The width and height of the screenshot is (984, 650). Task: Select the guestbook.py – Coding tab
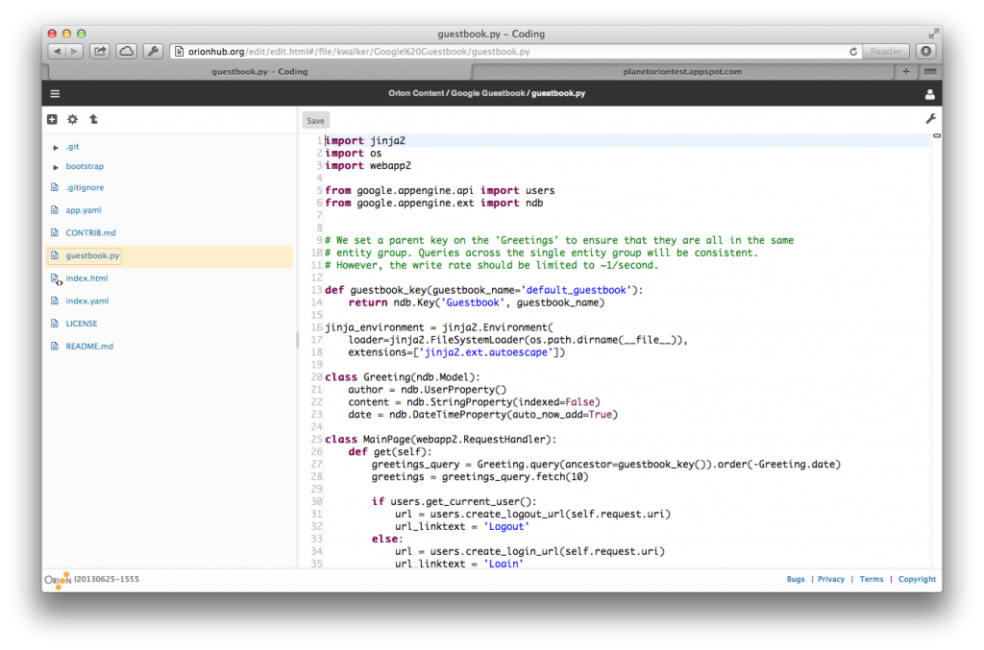coord(259,71)
